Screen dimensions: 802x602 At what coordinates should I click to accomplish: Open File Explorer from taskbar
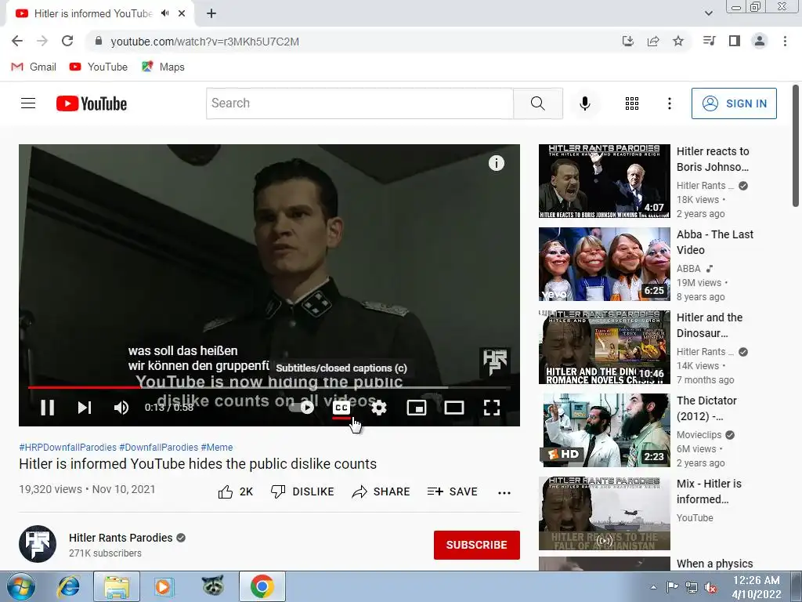tap(117, 586)
